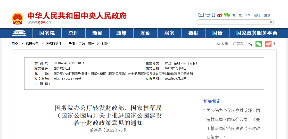Click the 中华人民共和国中央人民政府 site title
Image resolution: width=288 pixels, height=139 pixels.
coord(77,16)
